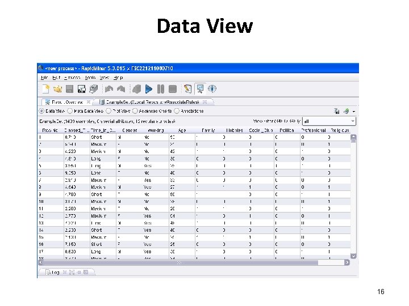
Task: Click the Print icon in the toolbar
Action: point(94,89)
